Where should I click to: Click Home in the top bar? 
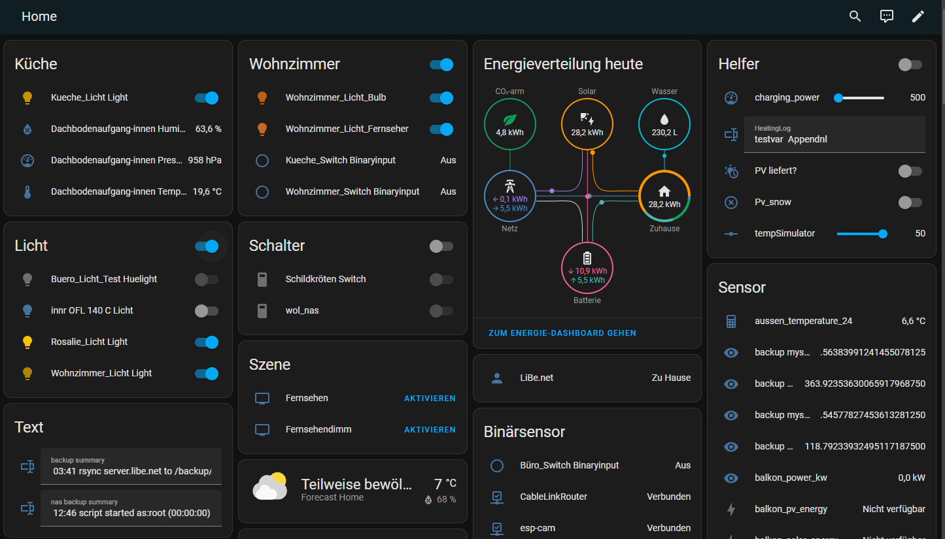tap(39, 16)
